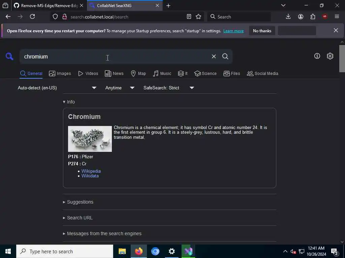Open the Wikidata link
The image size is (345, 258).
90,176
